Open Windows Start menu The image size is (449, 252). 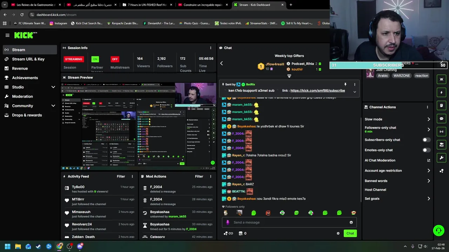click(7, 246)
